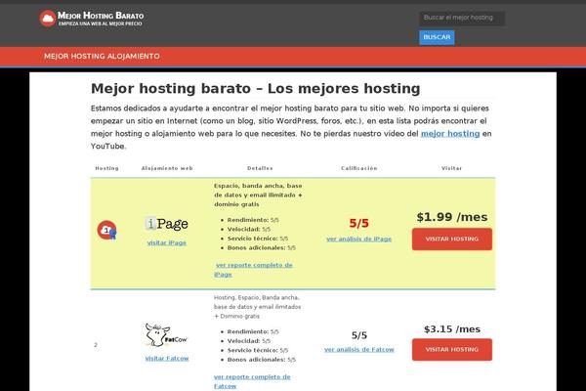Click the red cloud logo icon
The width and height of the screenshot is (586, 391).
(x=48, y=19)
